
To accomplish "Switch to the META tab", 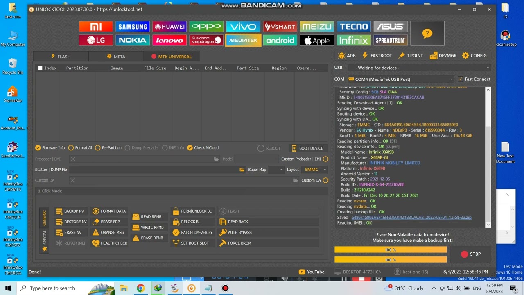I will pos(116,57).
